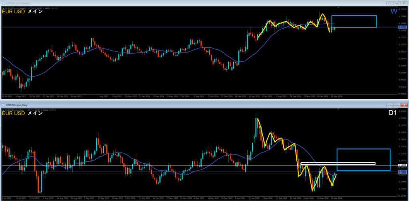409x201 pixels.
Task: Click the highlighted current price tag on the Weekly scale
Action: 403,27
